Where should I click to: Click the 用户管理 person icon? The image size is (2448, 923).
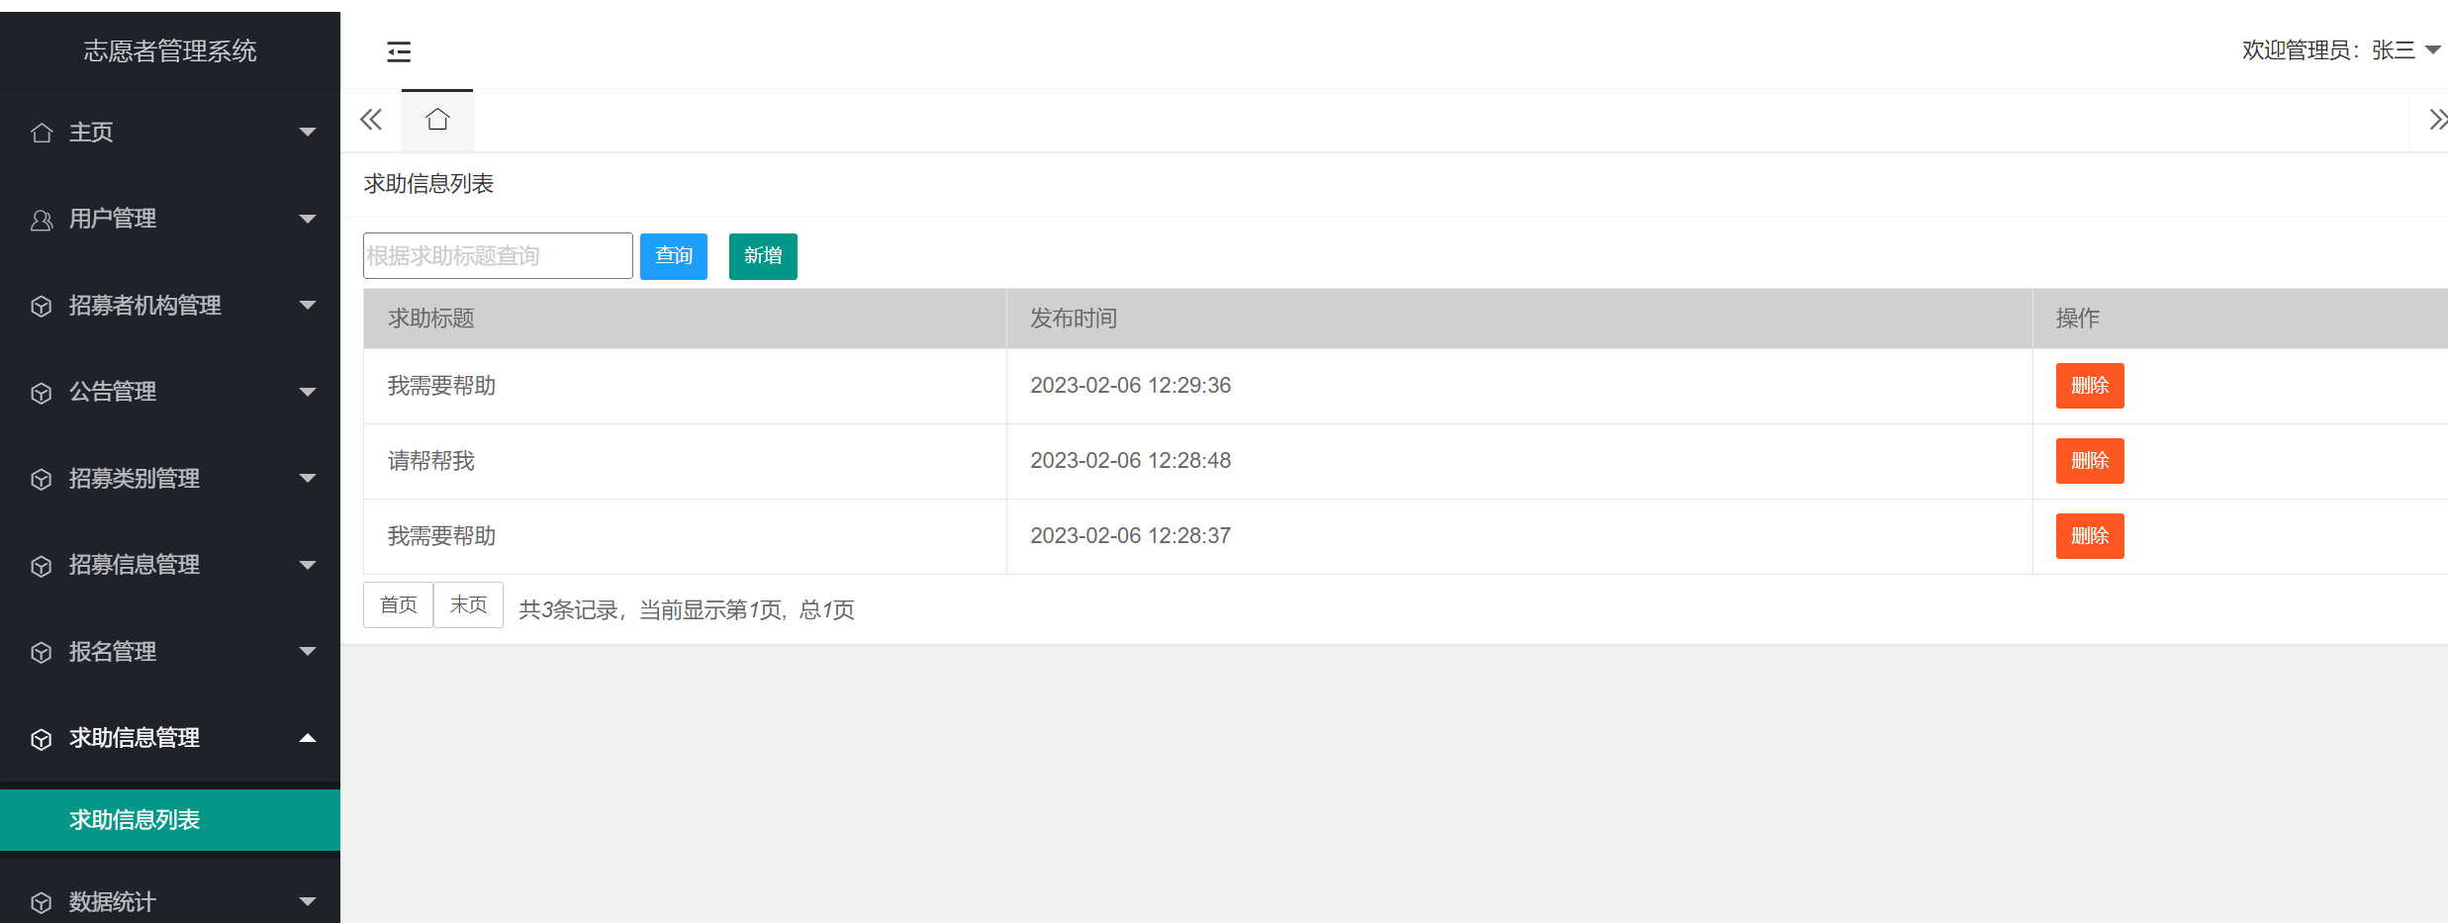point(42,220)
